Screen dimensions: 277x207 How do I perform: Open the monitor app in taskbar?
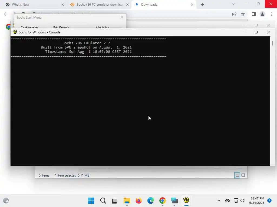[174, 201]
